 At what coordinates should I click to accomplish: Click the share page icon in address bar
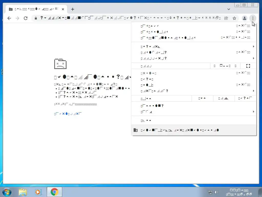[x=226, y=18]
